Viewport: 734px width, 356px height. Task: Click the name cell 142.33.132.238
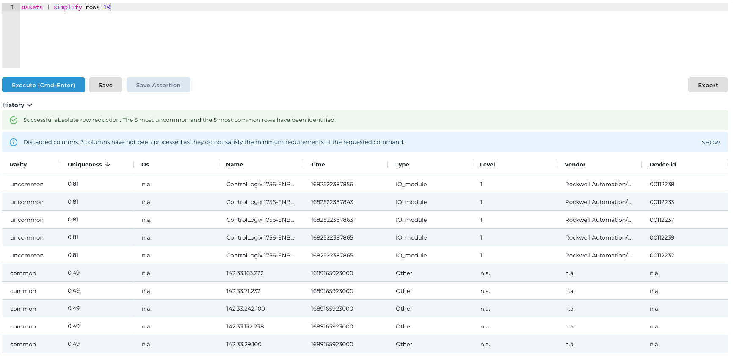pyautogui.click(x=245, y=326)
